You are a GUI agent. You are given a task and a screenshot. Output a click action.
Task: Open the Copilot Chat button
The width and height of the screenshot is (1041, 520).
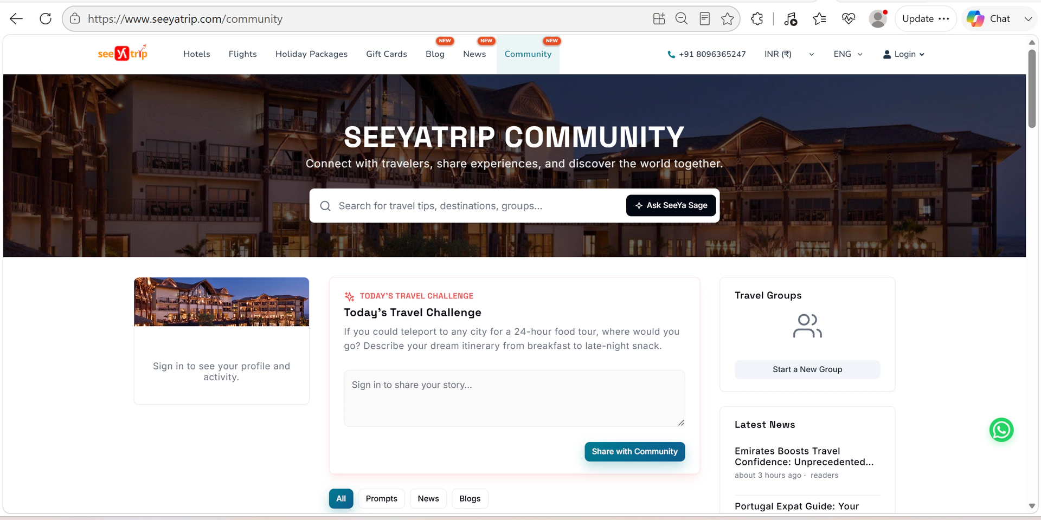(989, 19)
